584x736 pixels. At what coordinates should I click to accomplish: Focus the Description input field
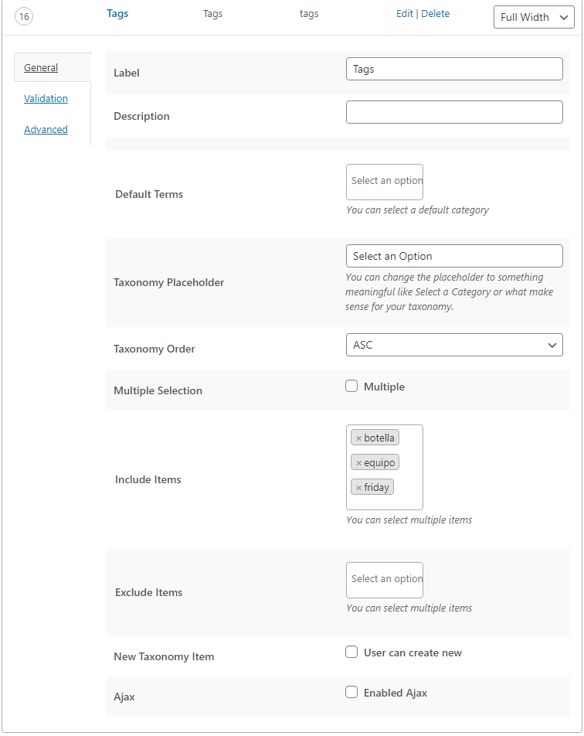[454, 112]
